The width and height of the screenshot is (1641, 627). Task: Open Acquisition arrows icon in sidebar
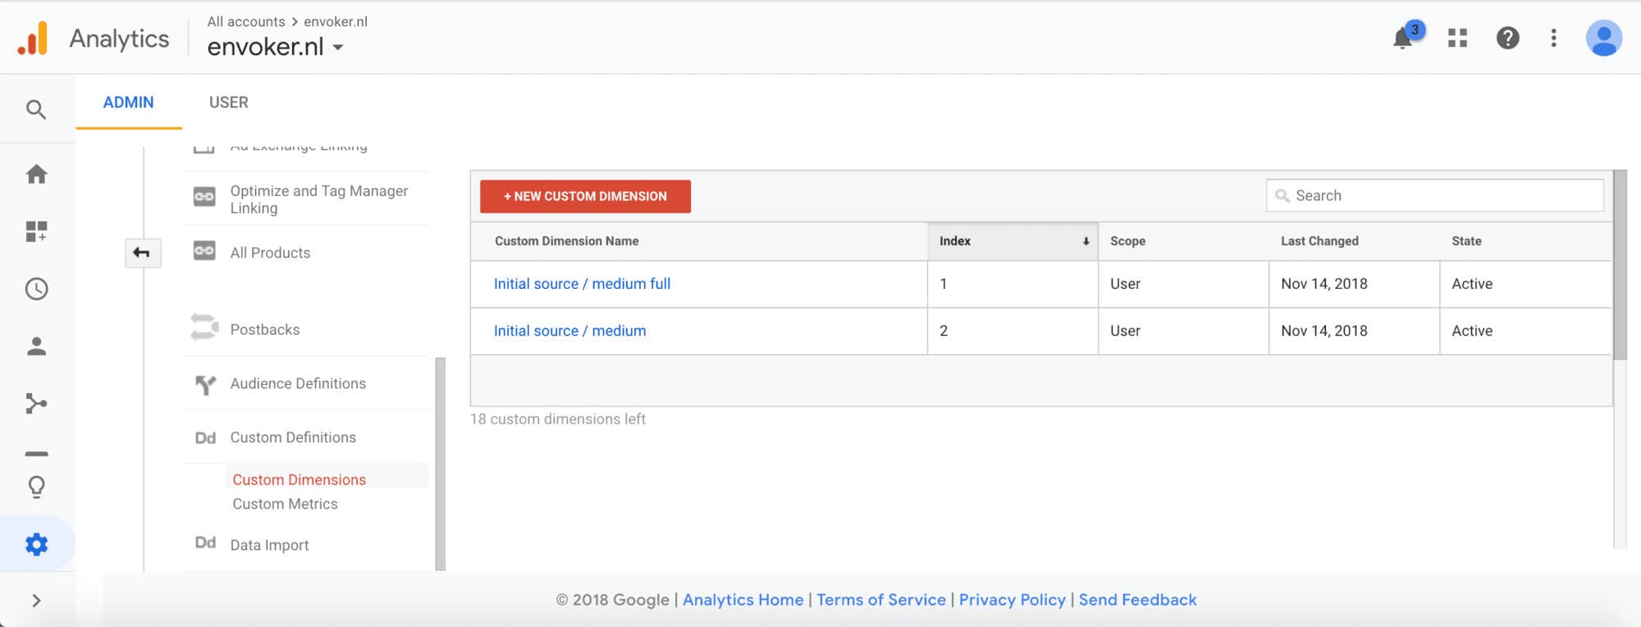(x=36, y=404)
